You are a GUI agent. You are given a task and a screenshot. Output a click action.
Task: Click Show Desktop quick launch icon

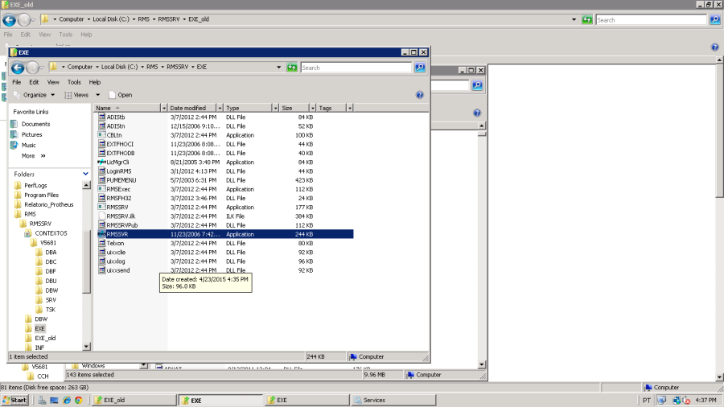pos(54,400)
